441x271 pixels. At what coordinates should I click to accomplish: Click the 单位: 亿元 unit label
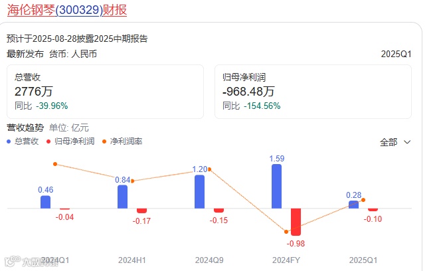69,128
